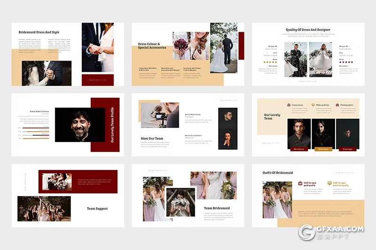Viewport: 376px width, 250px height.
Task: Click the Ernest Lopez name label
Action: 347,149
